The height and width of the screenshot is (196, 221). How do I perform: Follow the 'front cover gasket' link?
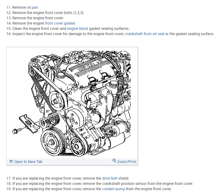(x=60, y=23)
